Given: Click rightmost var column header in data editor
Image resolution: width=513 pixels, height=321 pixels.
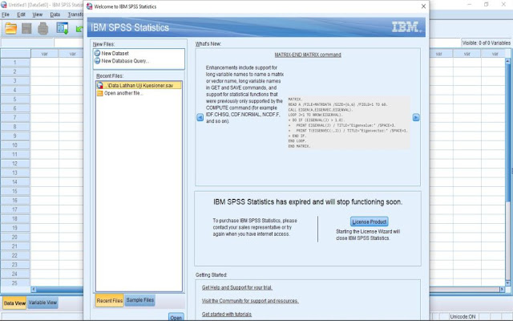Looking at the screenshot, I should tap(495, 54).
